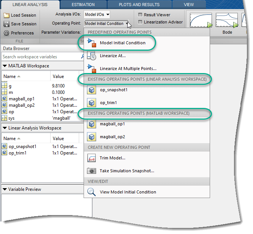The width and height of the screenshot is (253, 234).
Task: Open the Operating Point dropdown
Action: (107, 23)
